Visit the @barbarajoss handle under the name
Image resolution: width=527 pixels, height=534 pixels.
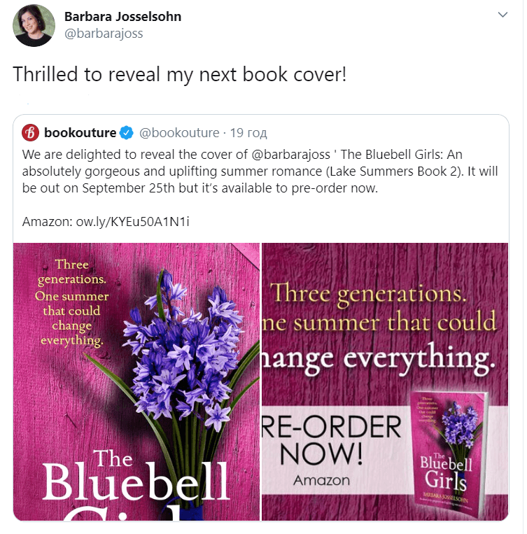tap(104, 34)
